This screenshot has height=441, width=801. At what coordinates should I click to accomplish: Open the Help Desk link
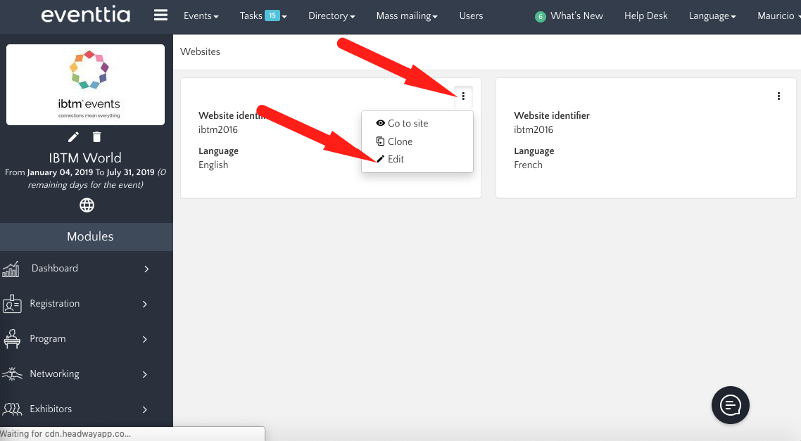pos(645,15)
